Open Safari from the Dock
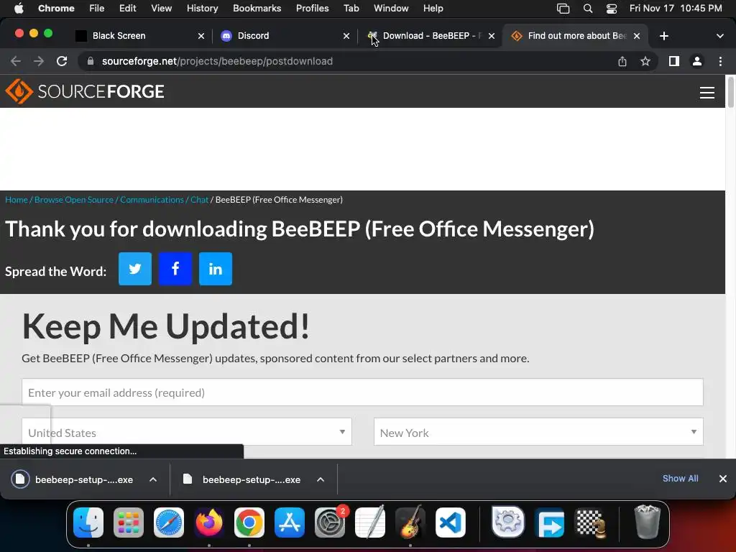 pos(168,523)
